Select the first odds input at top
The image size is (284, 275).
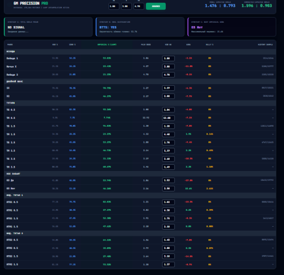[x=114, y=6]
